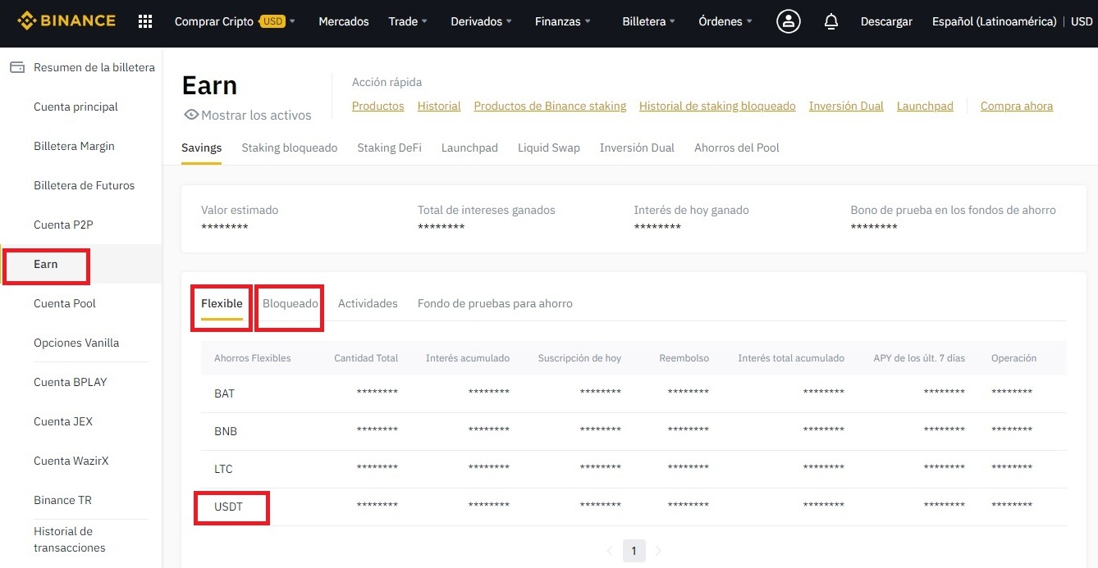Switch to the Launchpad tab
The width and height of the screenshot is (1098, 568).
[469, 148]
